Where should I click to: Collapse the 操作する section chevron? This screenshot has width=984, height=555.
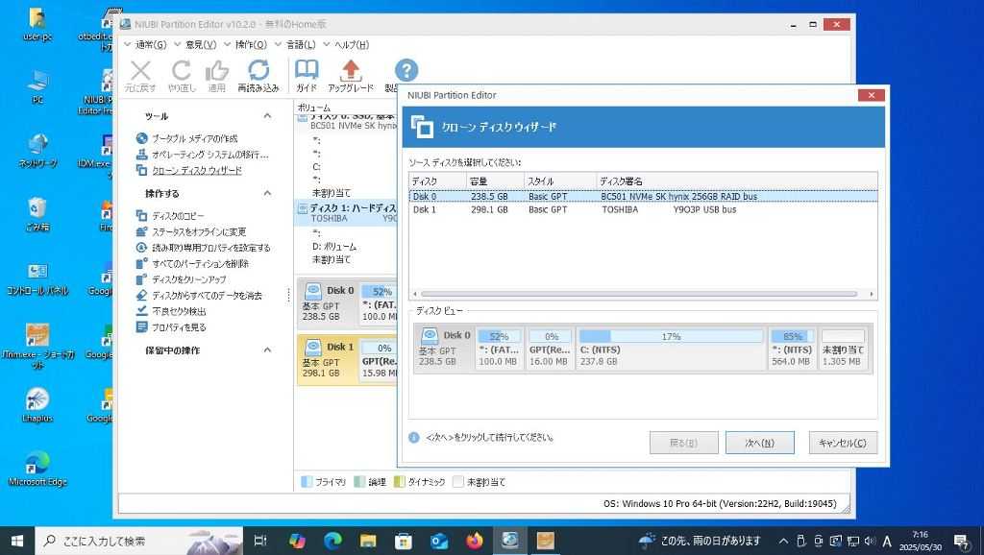[267, 194]
